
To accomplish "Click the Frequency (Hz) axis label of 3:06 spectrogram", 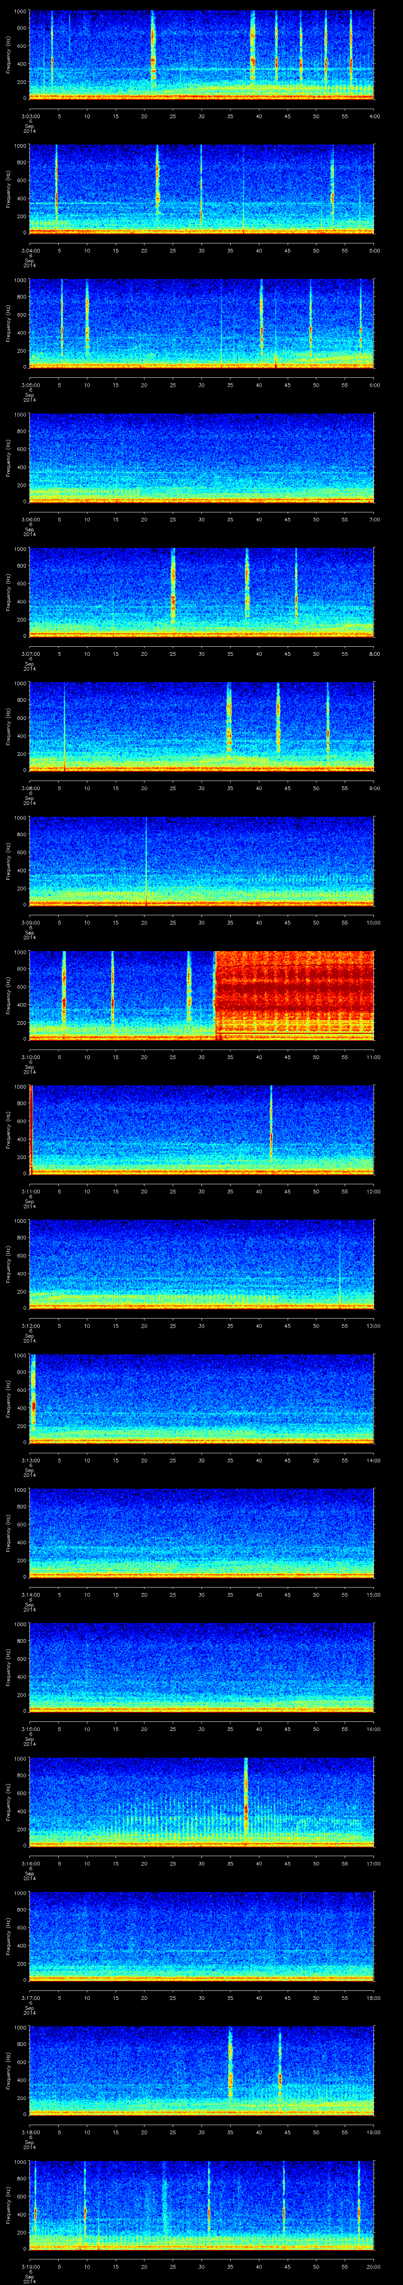I will tap(9, 457).
